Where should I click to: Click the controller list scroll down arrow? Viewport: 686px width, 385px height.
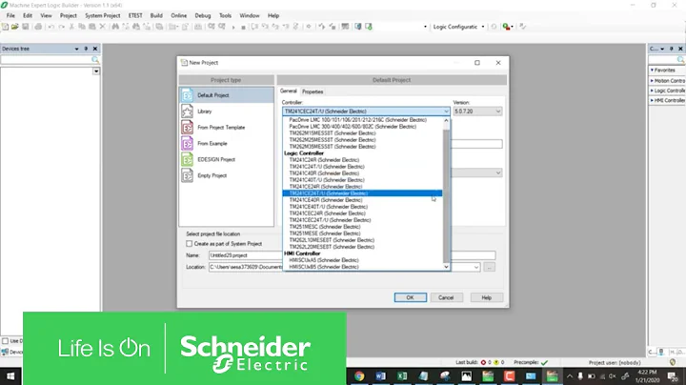[x=446, y=267]
